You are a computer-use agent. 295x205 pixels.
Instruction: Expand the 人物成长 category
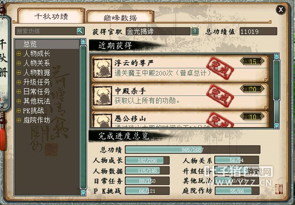pyautogui.click(x=19, y=54)
